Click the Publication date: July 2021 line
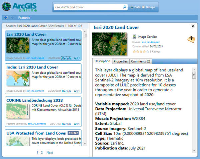Viewport: 200px width, 159px height. coord(120,148)
